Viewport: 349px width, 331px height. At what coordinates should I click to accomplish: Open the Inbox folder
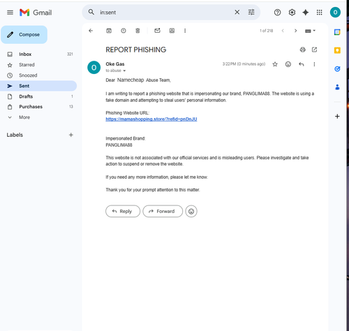pos(38,54)
